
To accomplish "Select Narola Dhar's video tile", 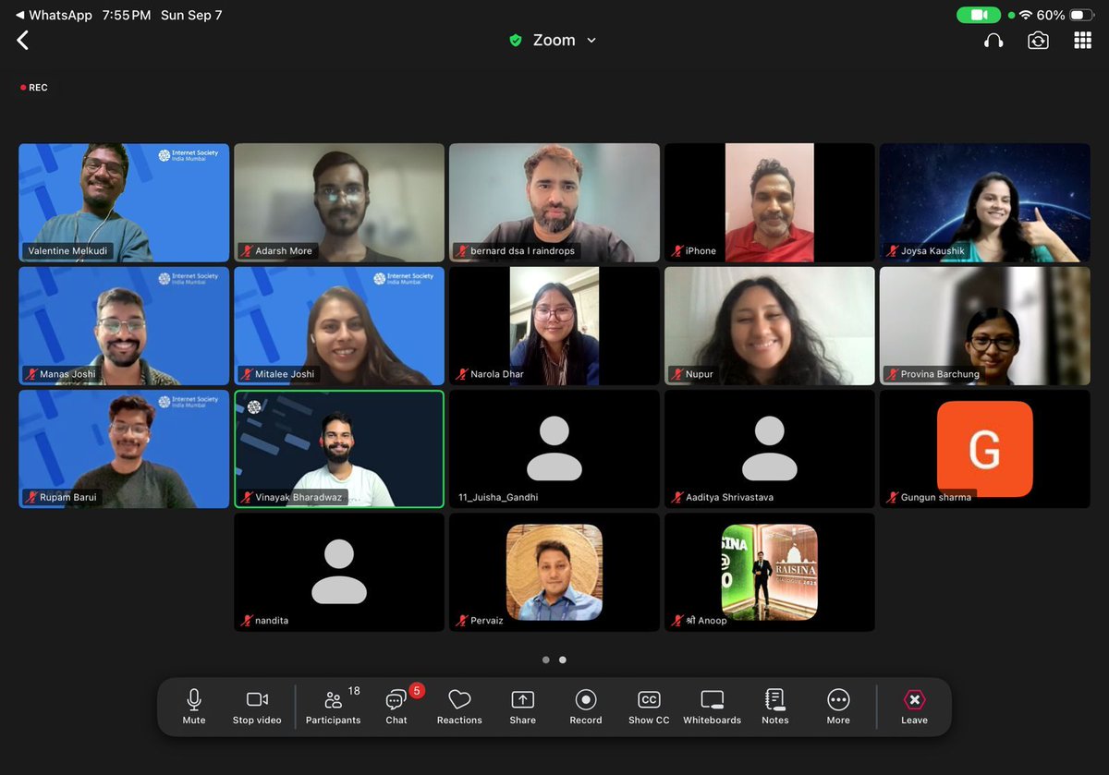I will 554,326.
